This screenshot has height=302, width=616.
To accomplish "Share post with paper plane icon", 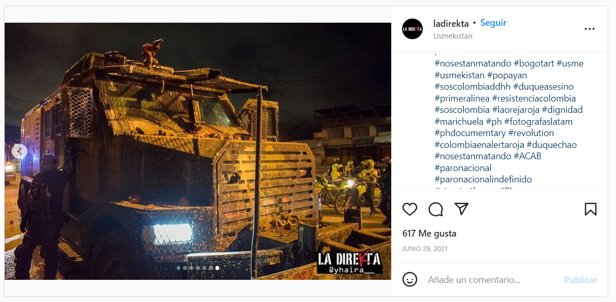I will pos(461,209).
